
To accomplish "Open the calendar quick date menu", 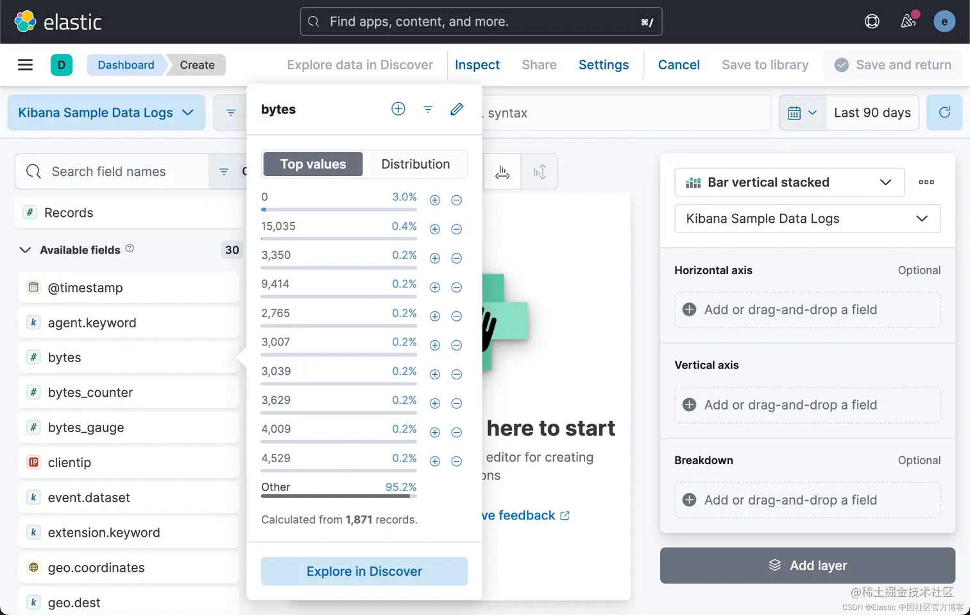I will [x=803, y=112].
